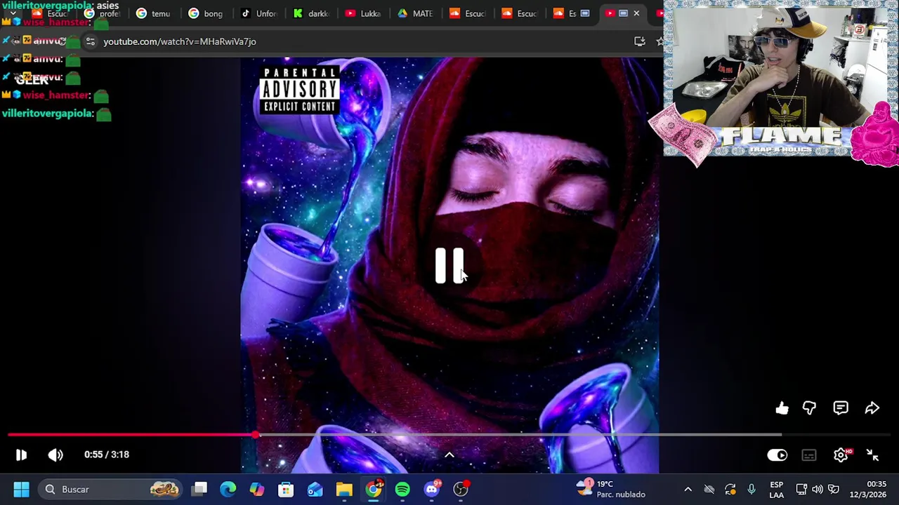Open OBS Studio from the taskbar
Viewport: 899px width, 505px height.
pyautogui.click(x=461, y=489)
